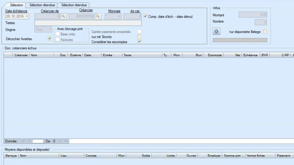Image resolution: width=294 pixels, height=165 pixels.
Task: Toggle Décocher Avertiss. checkbox
Action: [x=50, y=39]
